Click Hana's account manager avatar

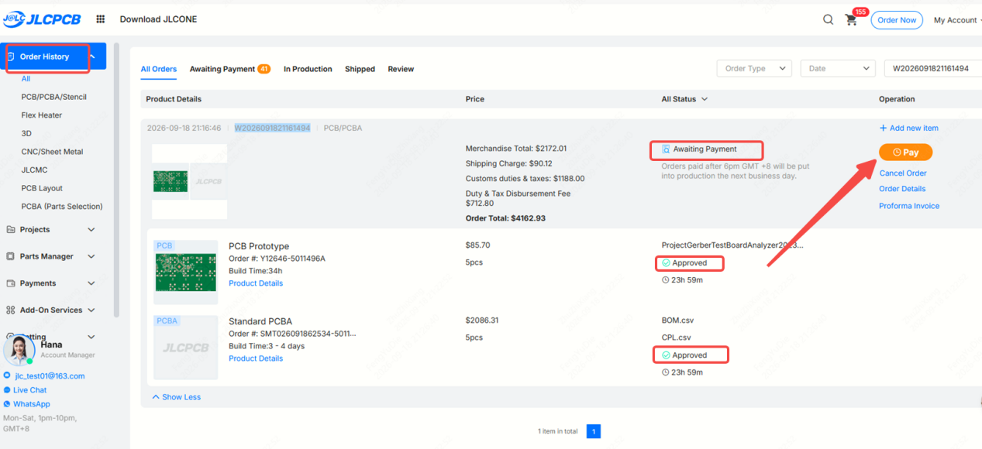19,351
